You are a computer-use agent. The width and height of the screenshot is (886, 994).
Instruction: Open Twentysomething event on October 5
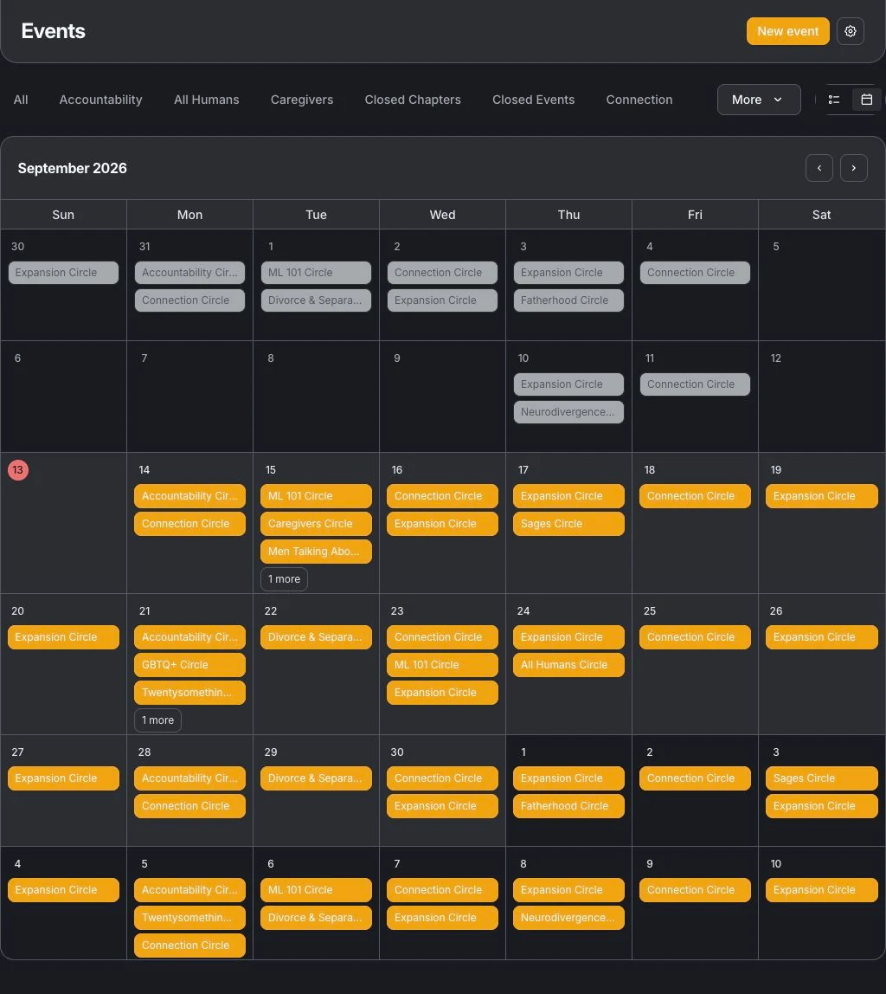(189, 918)
